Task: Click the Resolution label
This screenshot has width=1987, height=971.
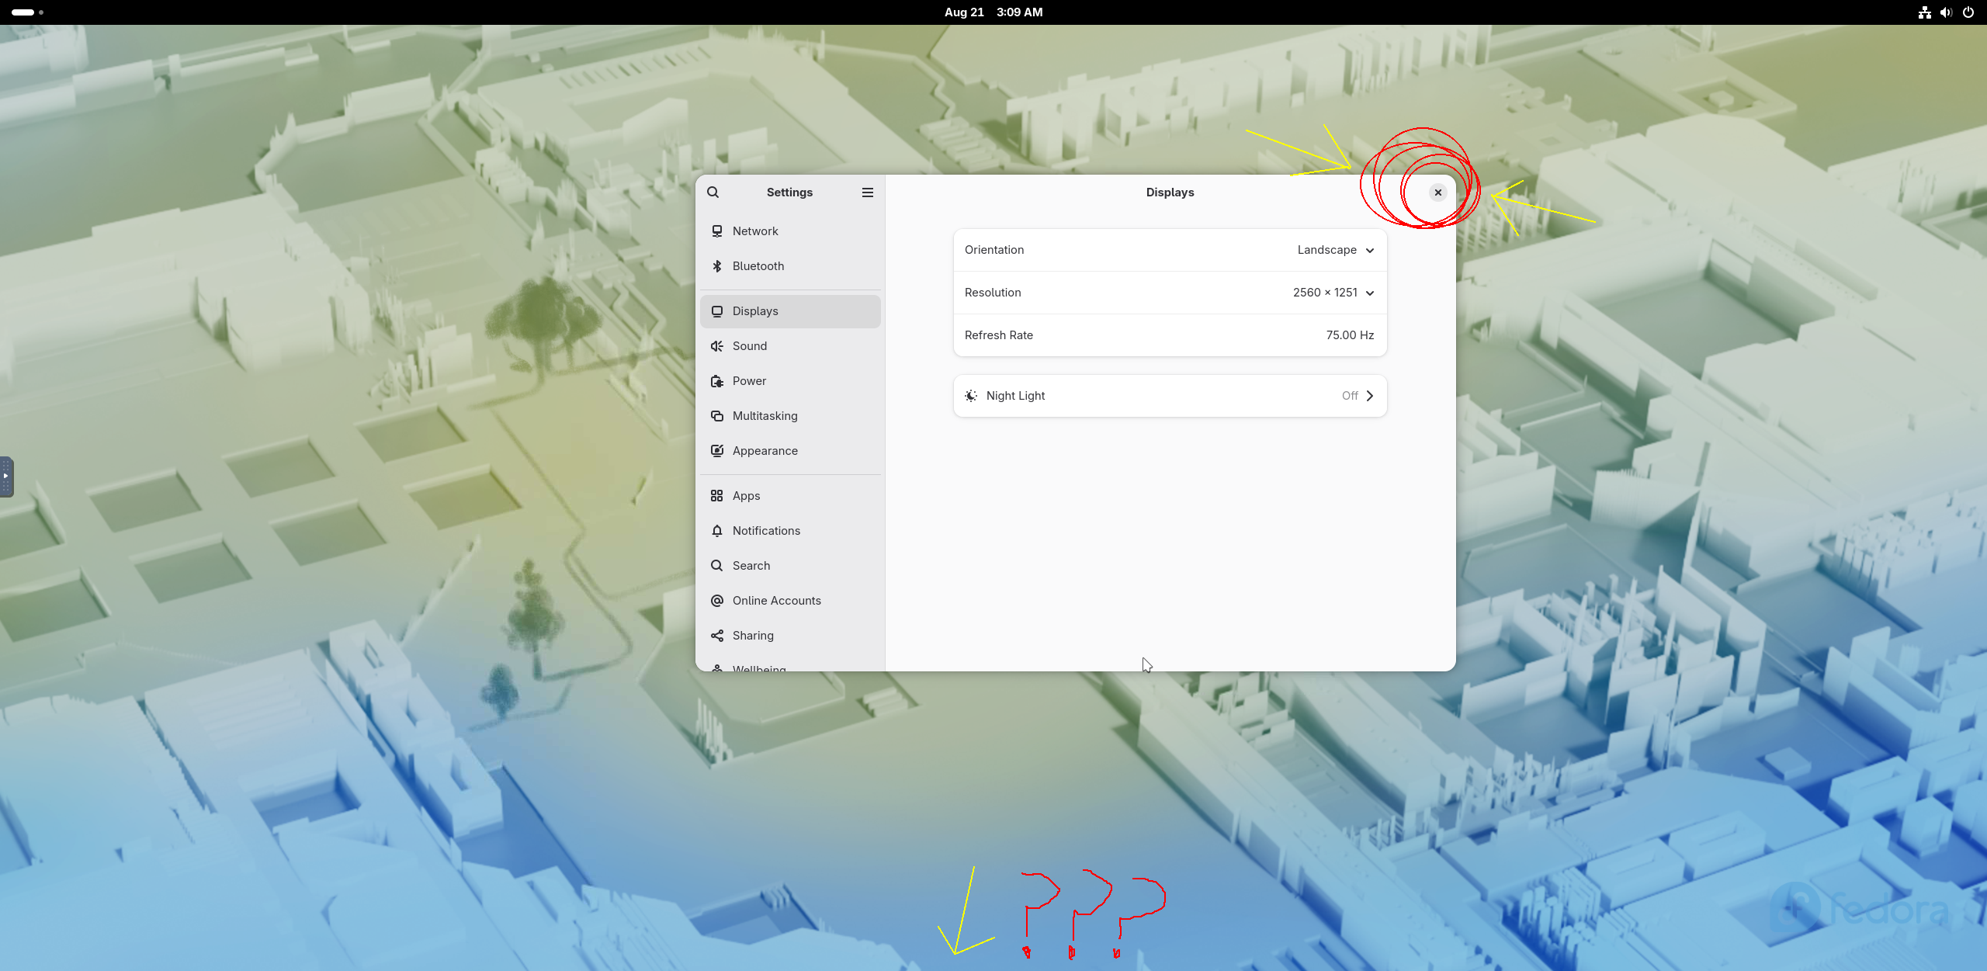Action: pyautogui.click(x=993, y=293)
